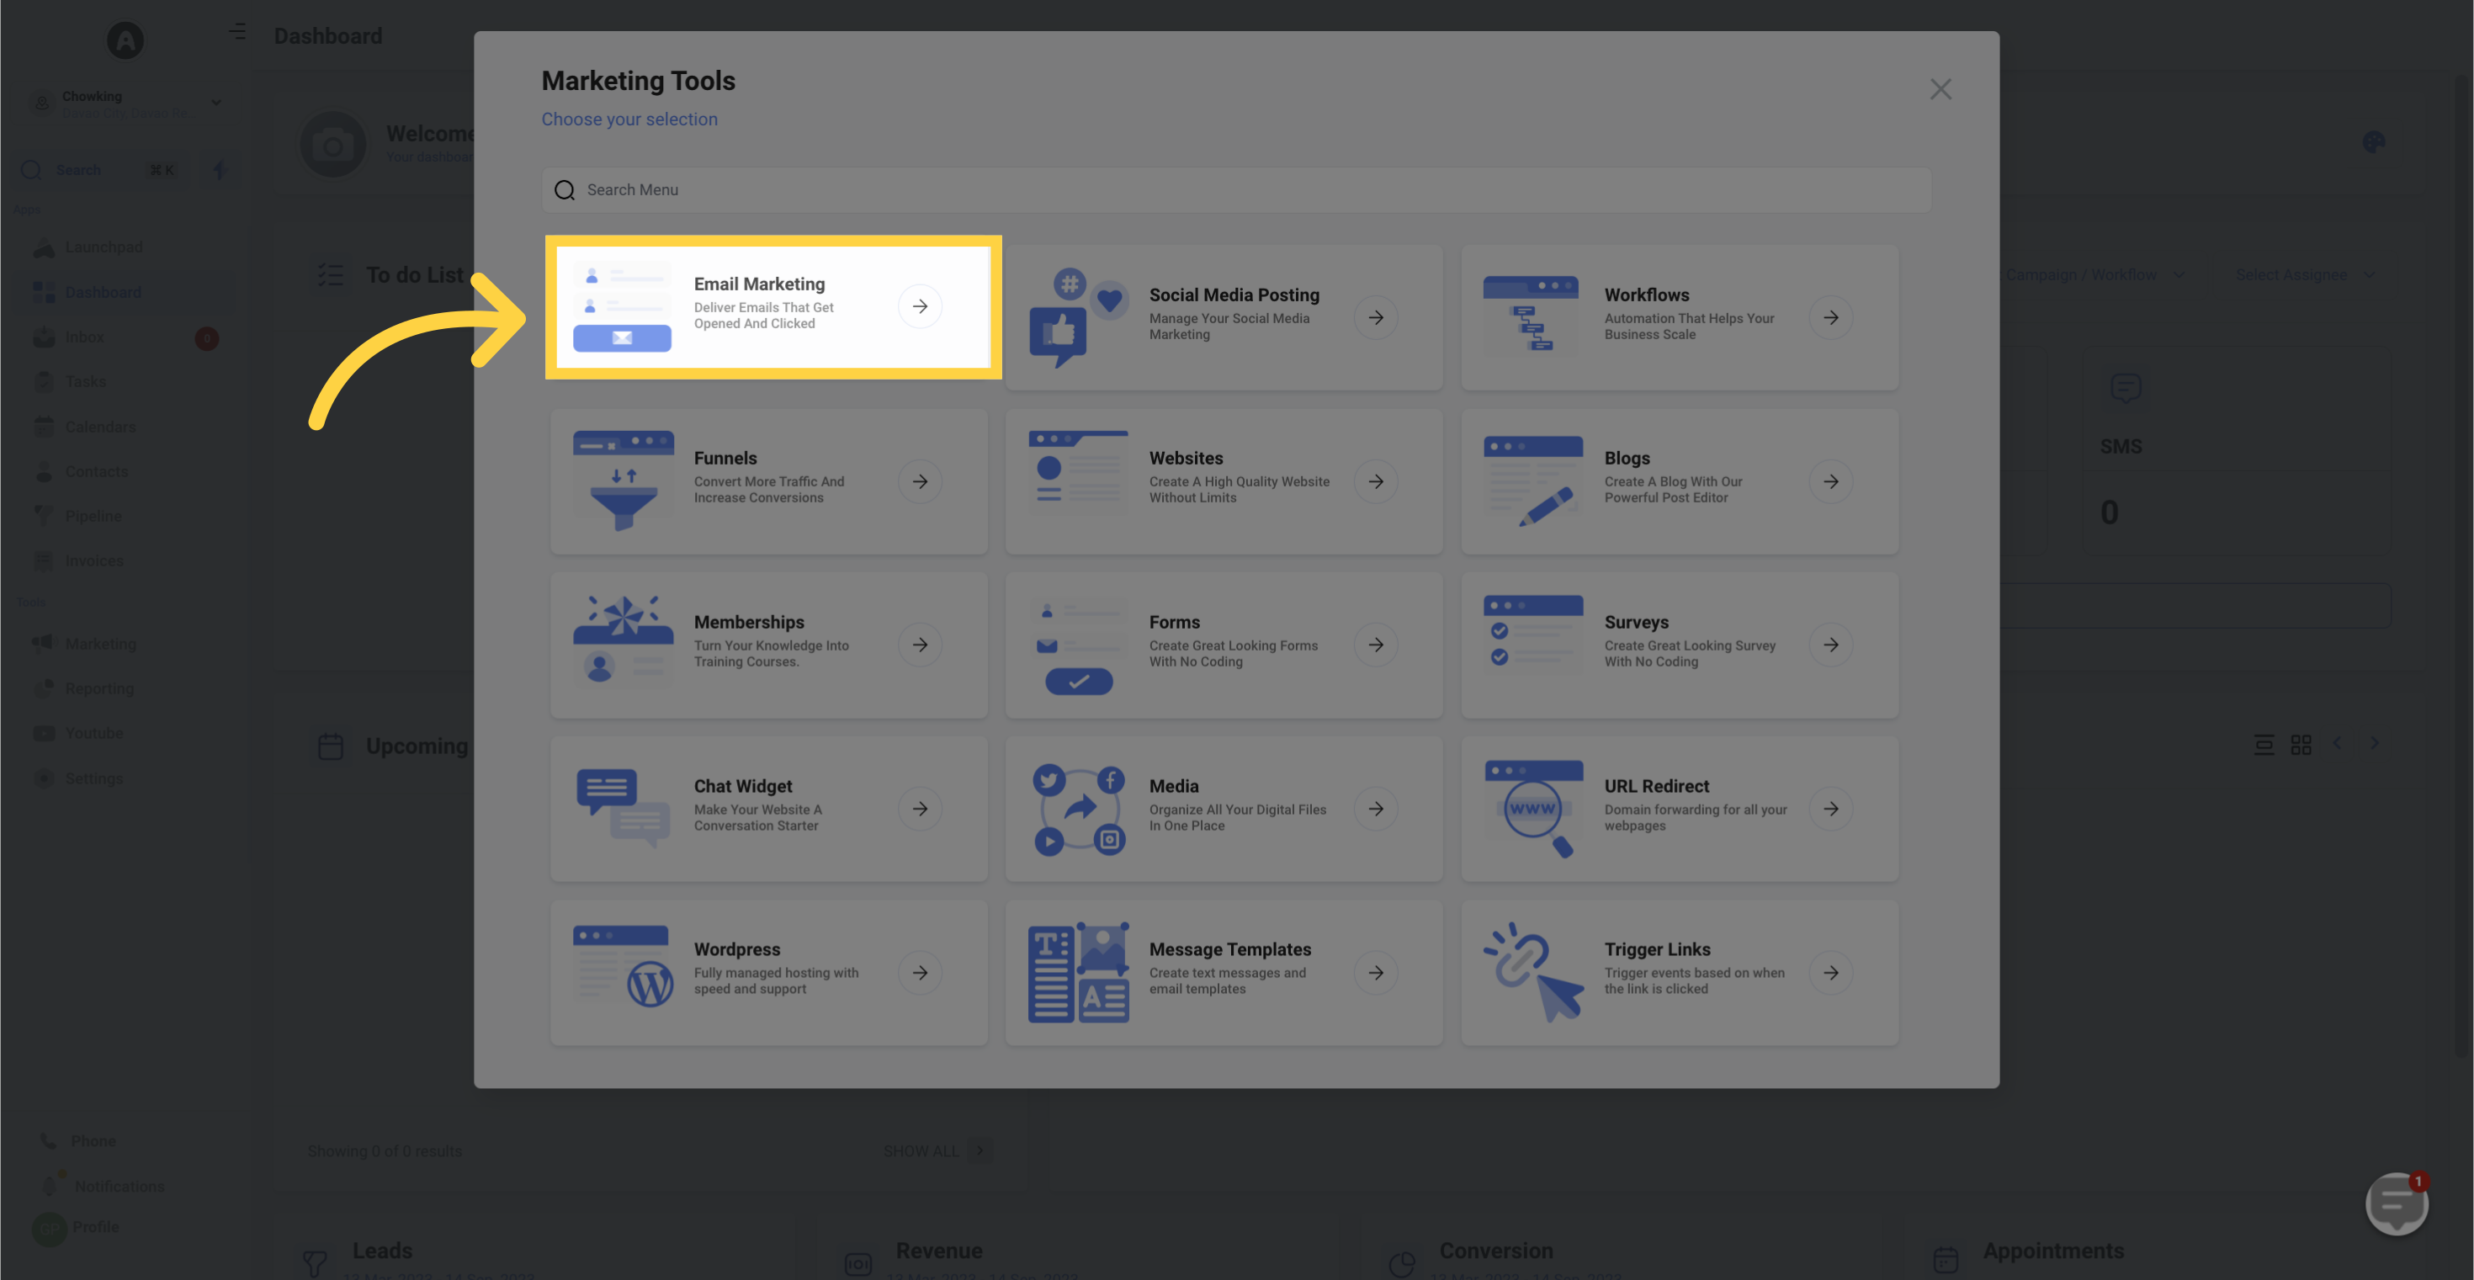
Task: Click the URL Redirect www magnifier icon
Action: [1533, 809]
